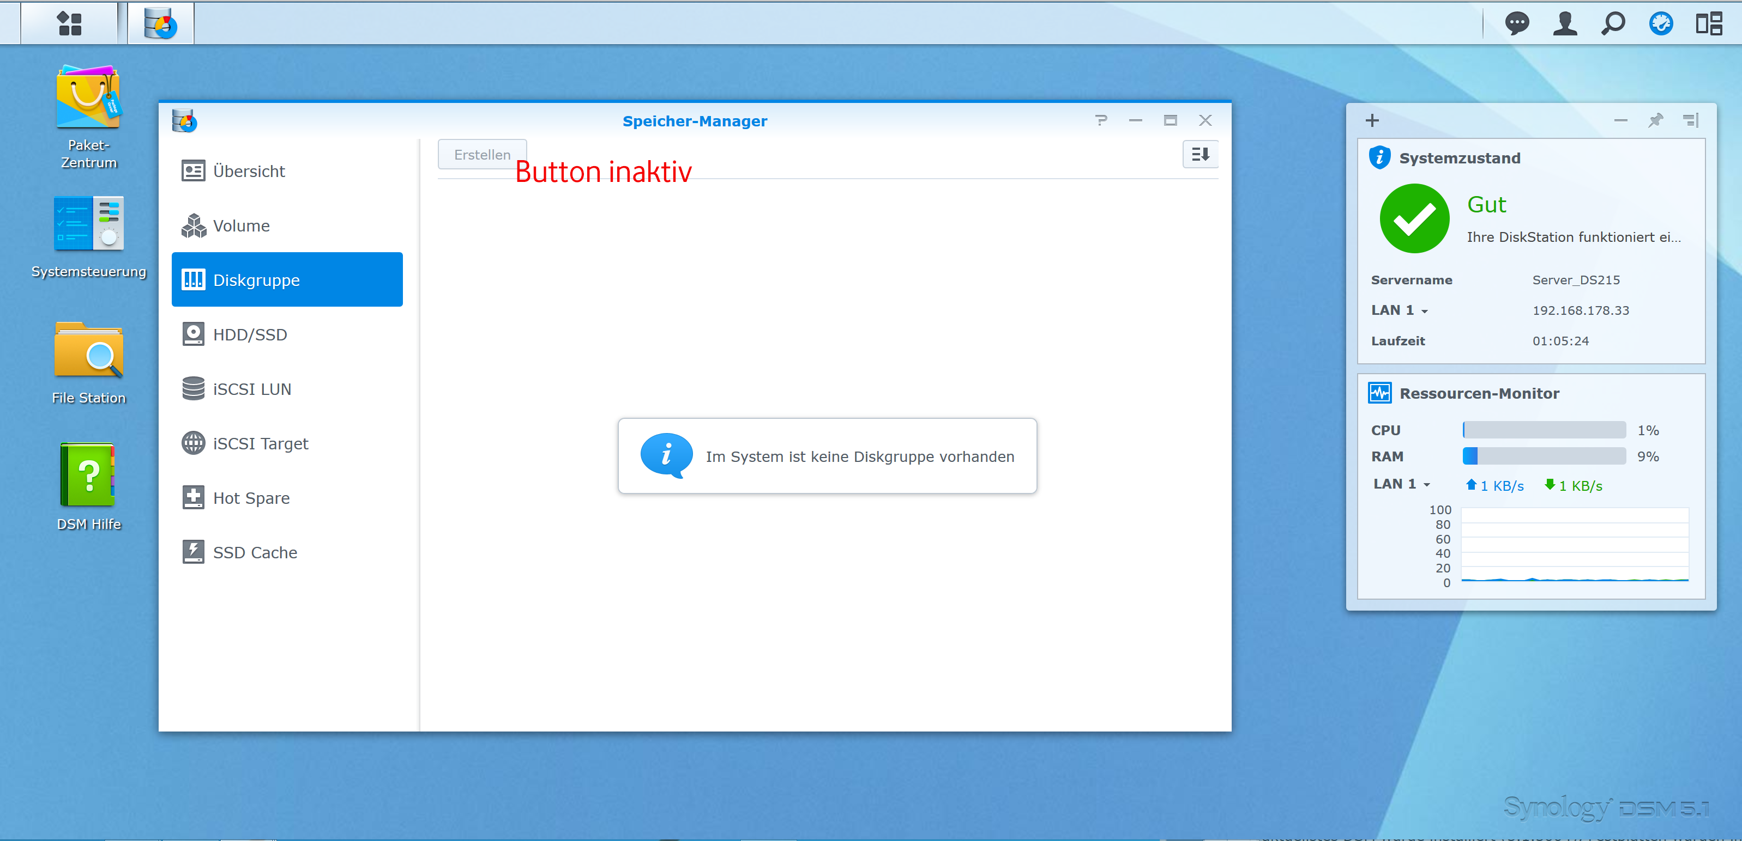The height and width of the screenshot is (841, 1742).
Task: Open the Main Menu grid icon
Action: [x=69, y=23]
